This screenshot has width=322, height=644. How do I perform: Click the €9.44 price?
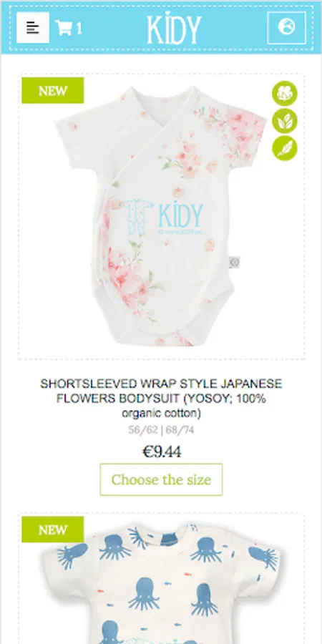tap(162, 452)
